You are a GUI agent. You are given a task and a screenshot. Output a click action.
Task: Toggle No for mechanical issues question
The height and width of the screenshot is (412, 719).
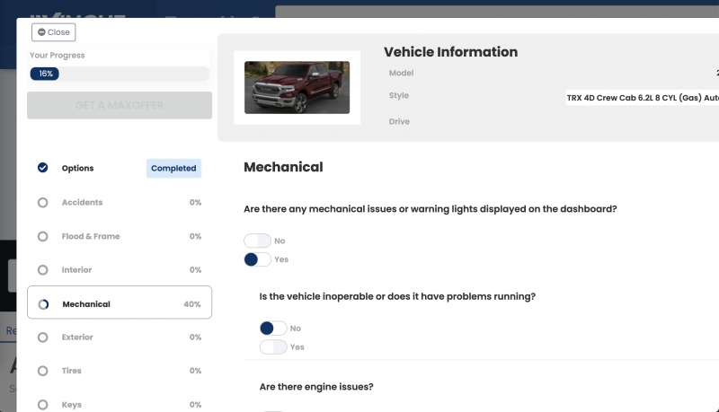click(x=257, y=241)
